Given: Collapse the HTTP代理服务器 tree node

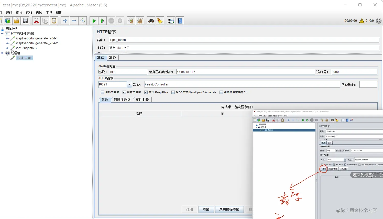Looking at the screenshot, I should coord(2,34).
